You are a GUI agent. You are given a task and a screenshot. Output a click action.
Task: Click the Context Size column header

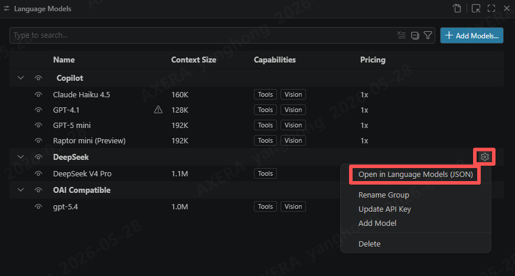(x=194, y=60)
